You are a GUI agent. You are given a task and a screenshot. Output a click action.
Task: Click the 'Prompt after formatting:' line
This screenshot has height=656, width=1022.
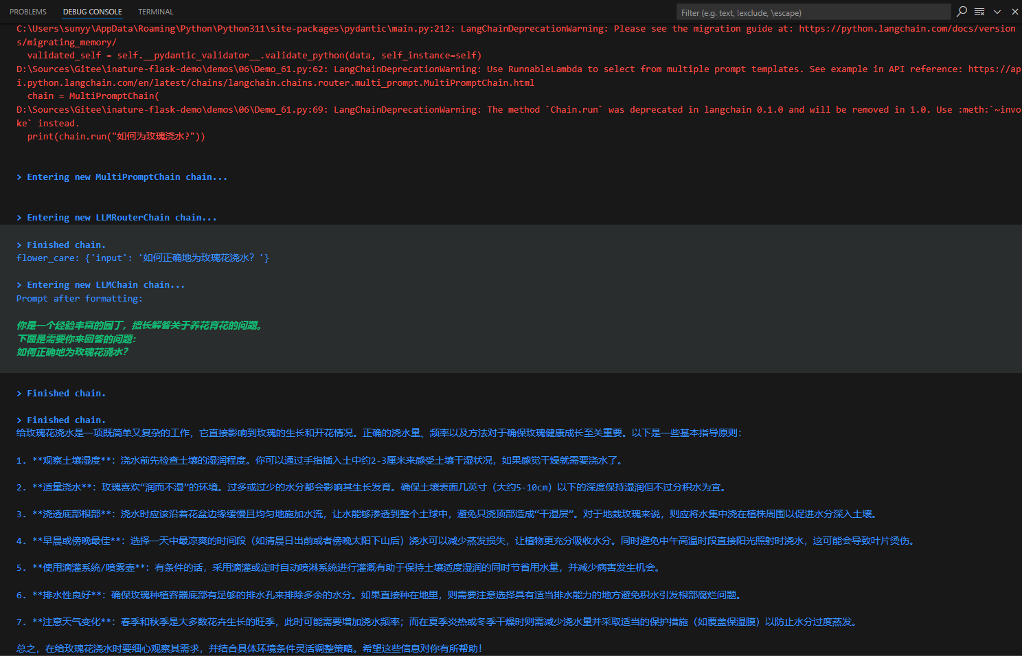80,299
